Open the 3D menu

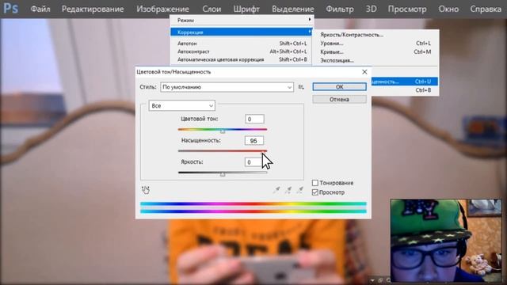(x=371, y=9)
